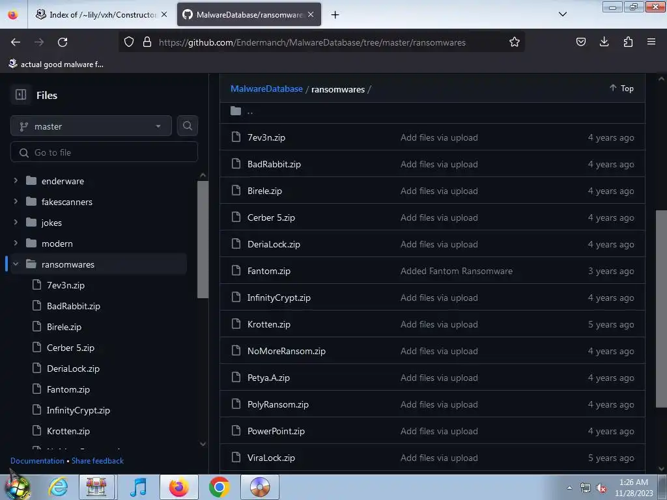Open the Firefox hamburger menu
Image resolution: width=667 pixels, height=500 pixels.
tap(651, 42)
